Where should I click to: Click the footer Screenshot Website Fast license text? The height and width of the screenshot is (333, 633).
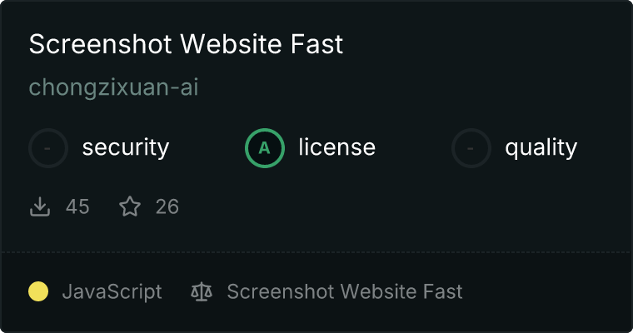[x=344, y=291]
